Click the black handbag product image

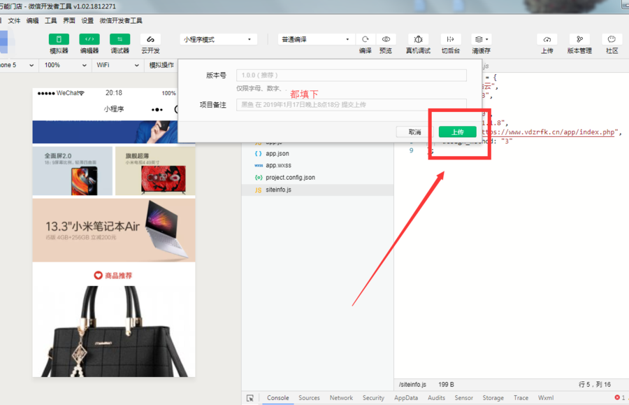coord(114,331)
